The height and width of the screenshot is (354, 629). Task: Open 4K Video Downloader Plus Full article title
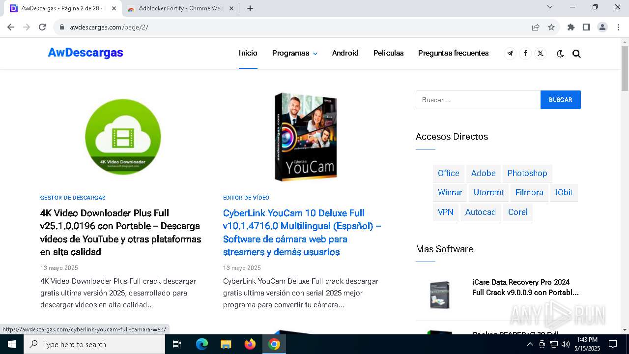click(x=121, y=233)
